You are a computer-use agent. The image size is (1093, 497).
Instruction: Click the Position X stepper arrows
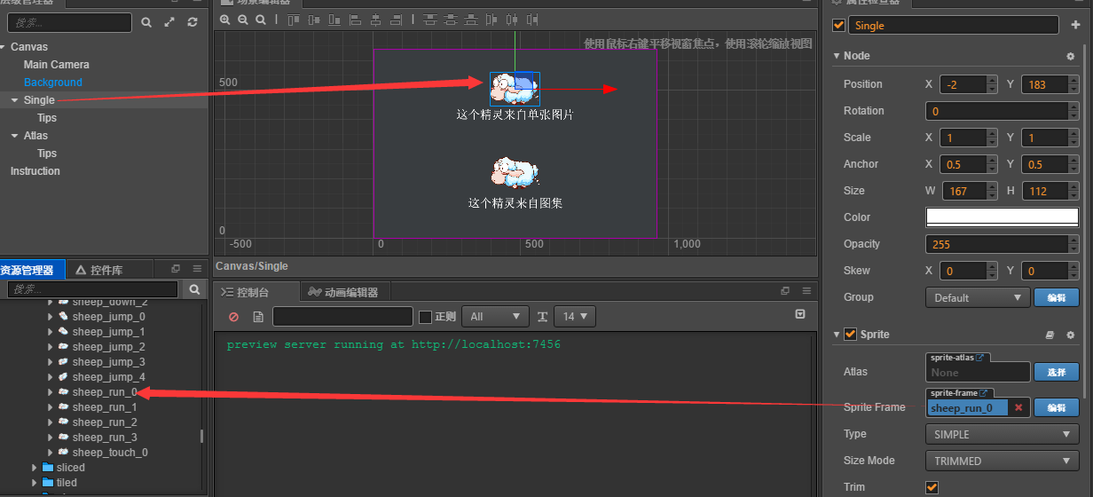click(x=992, y=84)
